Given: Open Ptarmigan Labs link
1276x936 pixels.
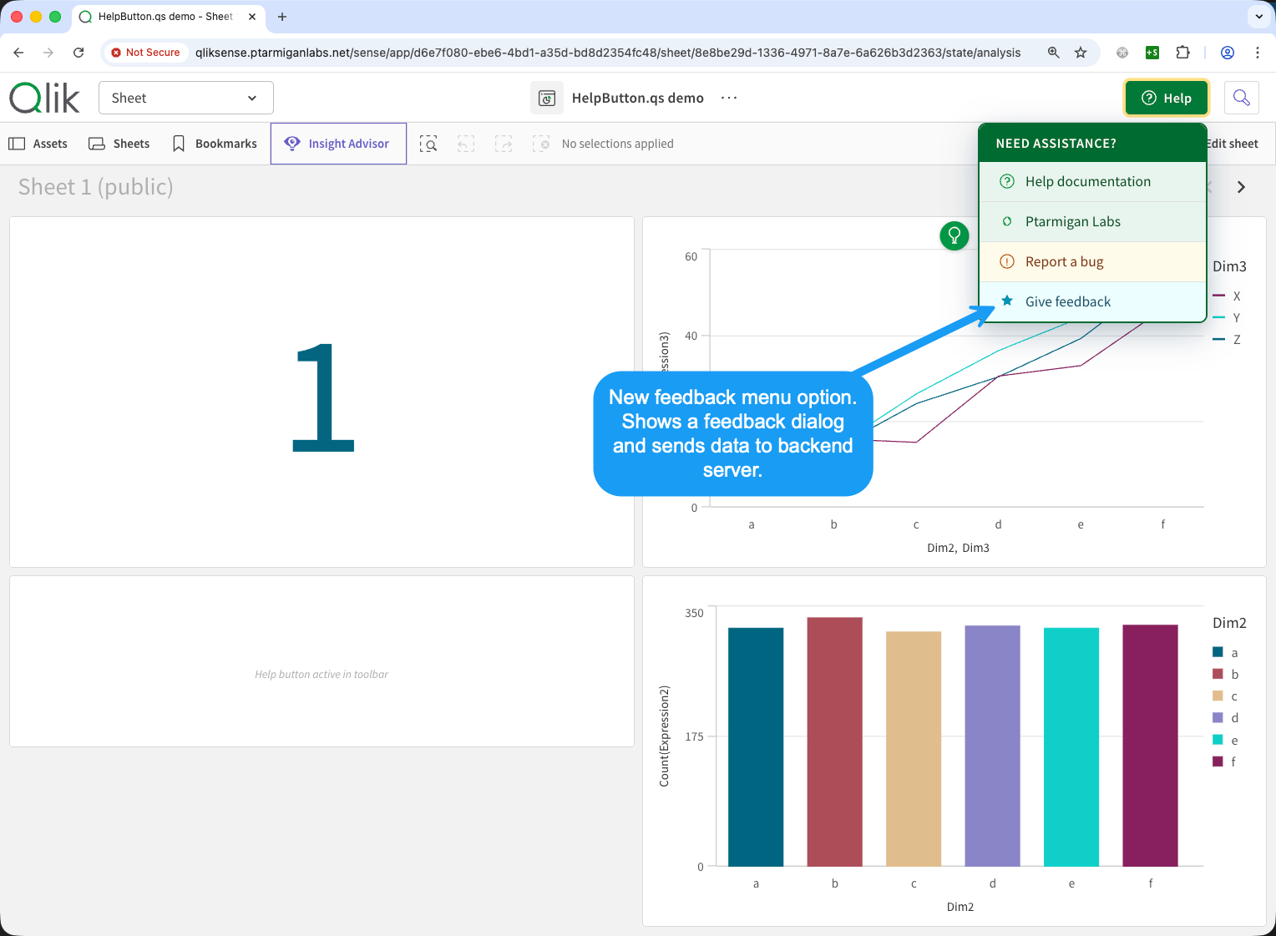Looking at the screenshot, I should coord(1072,221).
